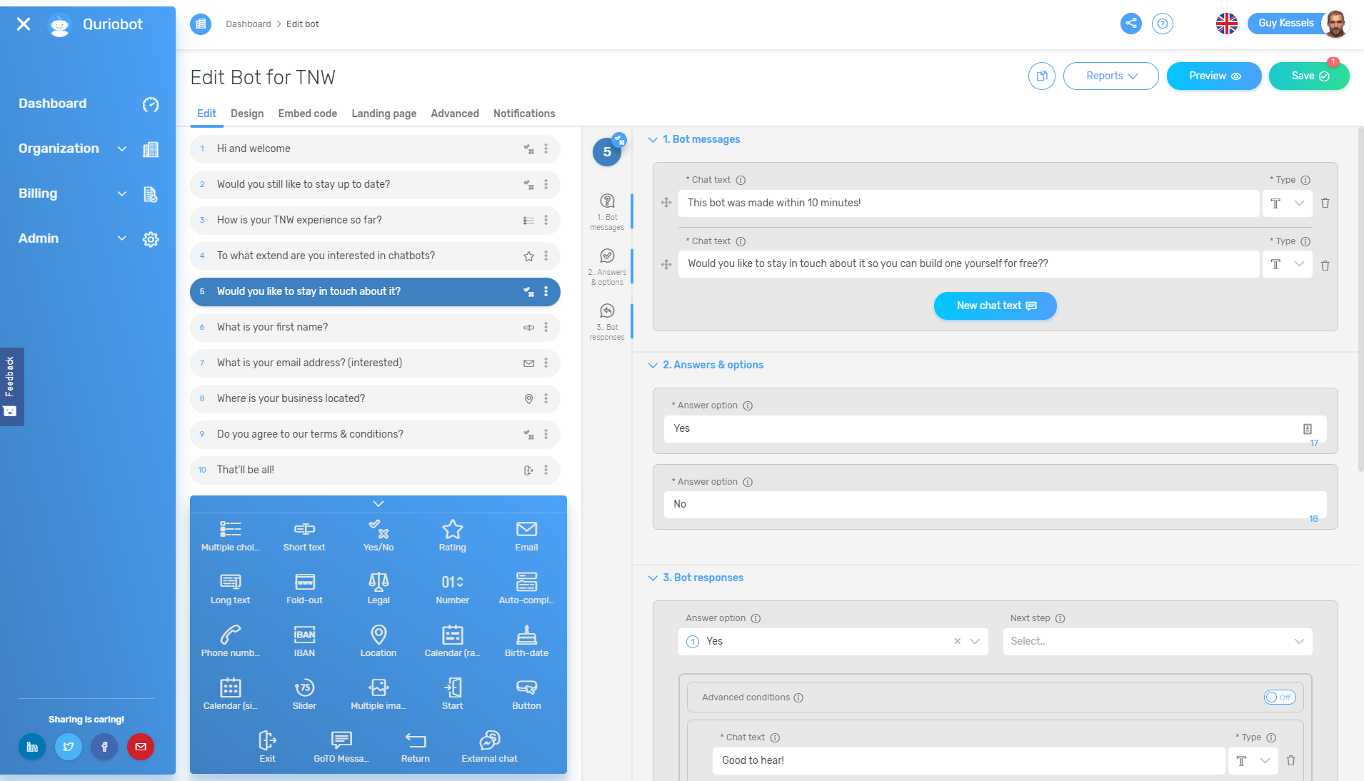
Task: Share via Twitter icon
Action: pyautogui.click(x=69, y=747)
